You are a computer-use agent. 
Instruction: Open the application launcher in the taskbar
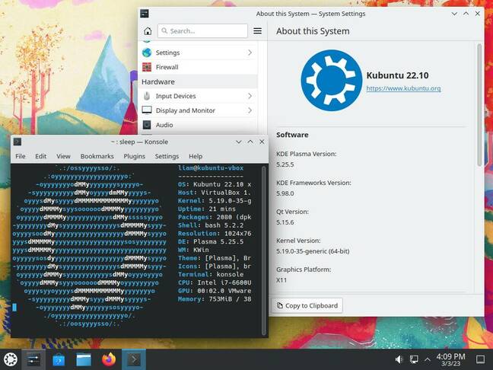[x=11, y=359]
